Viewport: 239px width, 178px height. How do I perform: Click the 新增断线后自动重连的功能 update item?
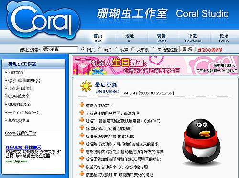109,128
